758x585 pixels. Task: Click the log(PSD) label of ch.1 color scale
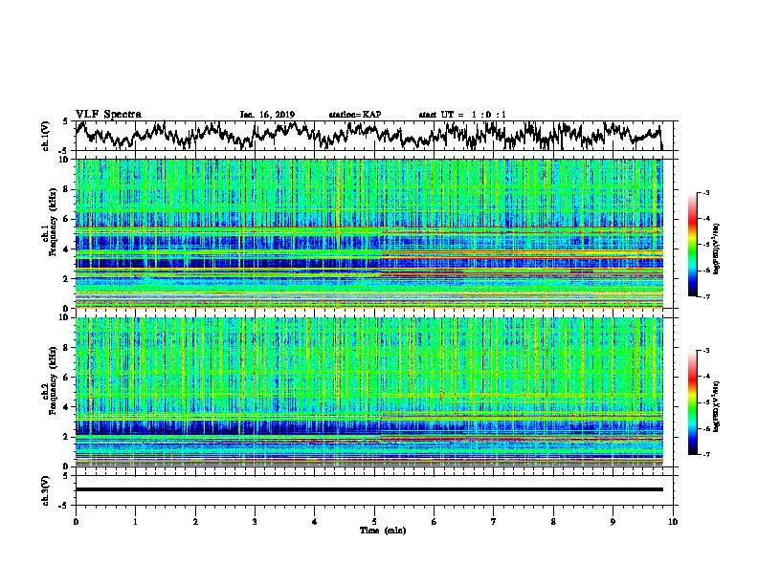pyautogui.click(x=717, y=249)
